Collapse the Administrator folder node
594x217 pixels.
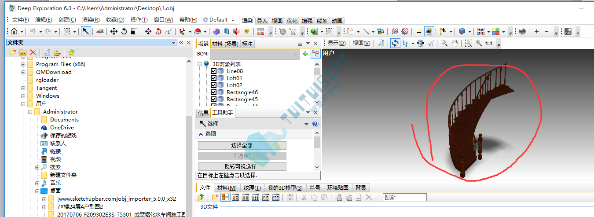(x=30, y=112)
